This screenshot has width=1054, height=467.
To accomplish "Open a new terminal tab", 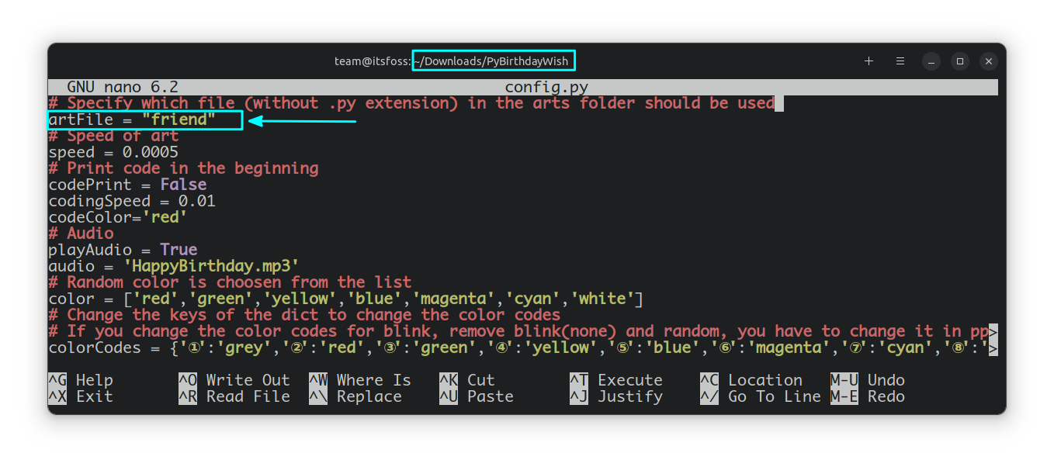I will [x=869, y=61].
